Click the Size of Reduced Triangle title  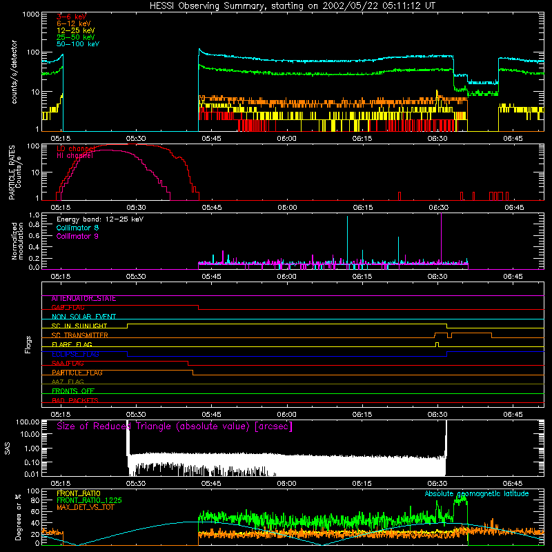tap(175, 426)
